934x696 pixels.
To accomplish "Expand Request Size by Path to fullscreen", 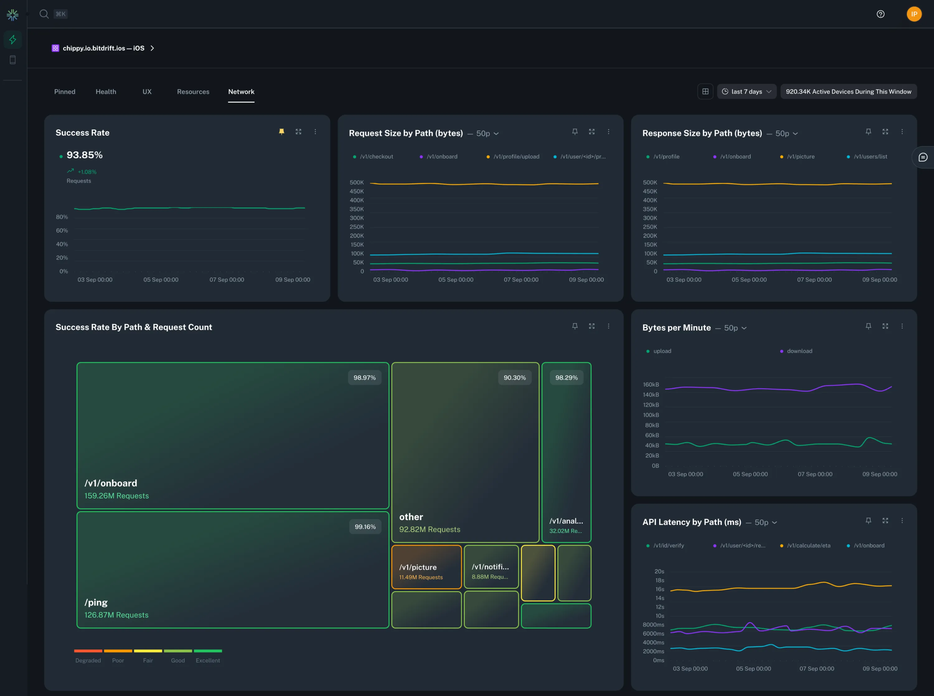I will tap(591, 131).
